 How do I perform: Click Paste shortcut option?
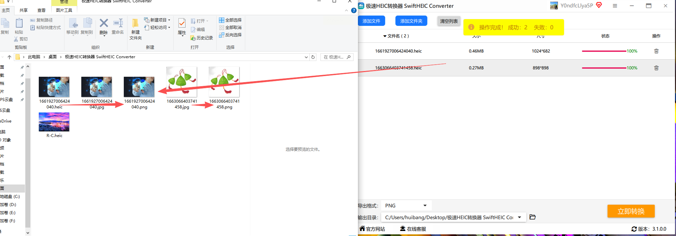[x=46, y=28]
